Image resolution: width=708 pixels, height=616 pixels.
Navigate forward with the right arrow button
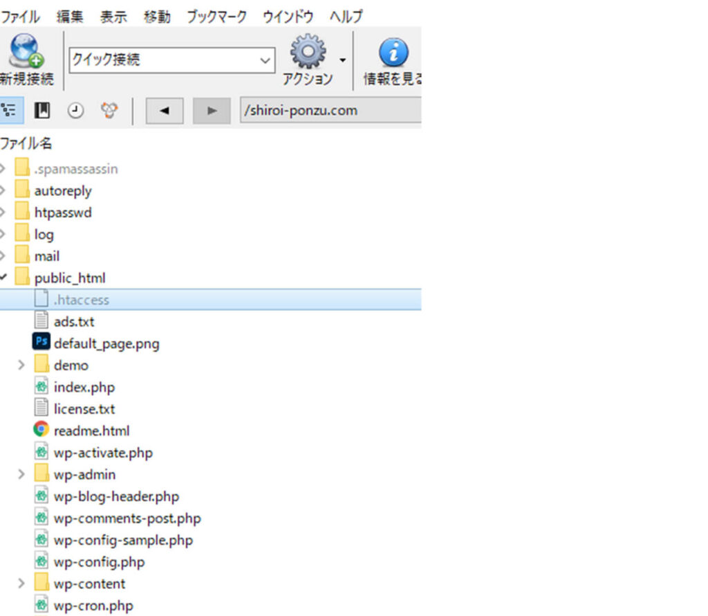[x=212, y=111]
